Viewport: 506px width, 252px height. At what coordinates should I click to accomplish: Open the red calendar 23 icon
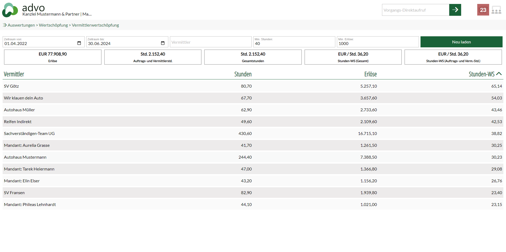[x=483, y=10]
